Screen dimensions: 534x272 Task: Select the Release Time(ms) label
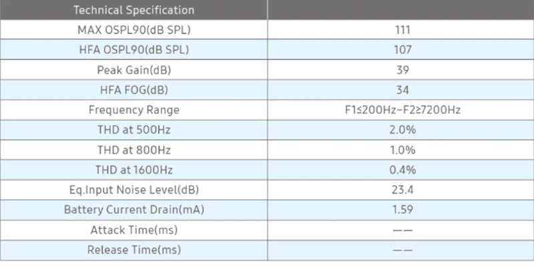(133, 251)
